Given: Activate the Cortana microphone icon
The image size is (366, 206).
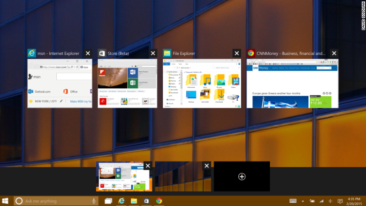Looking at the screenshot, I should (x=93, y=201).
